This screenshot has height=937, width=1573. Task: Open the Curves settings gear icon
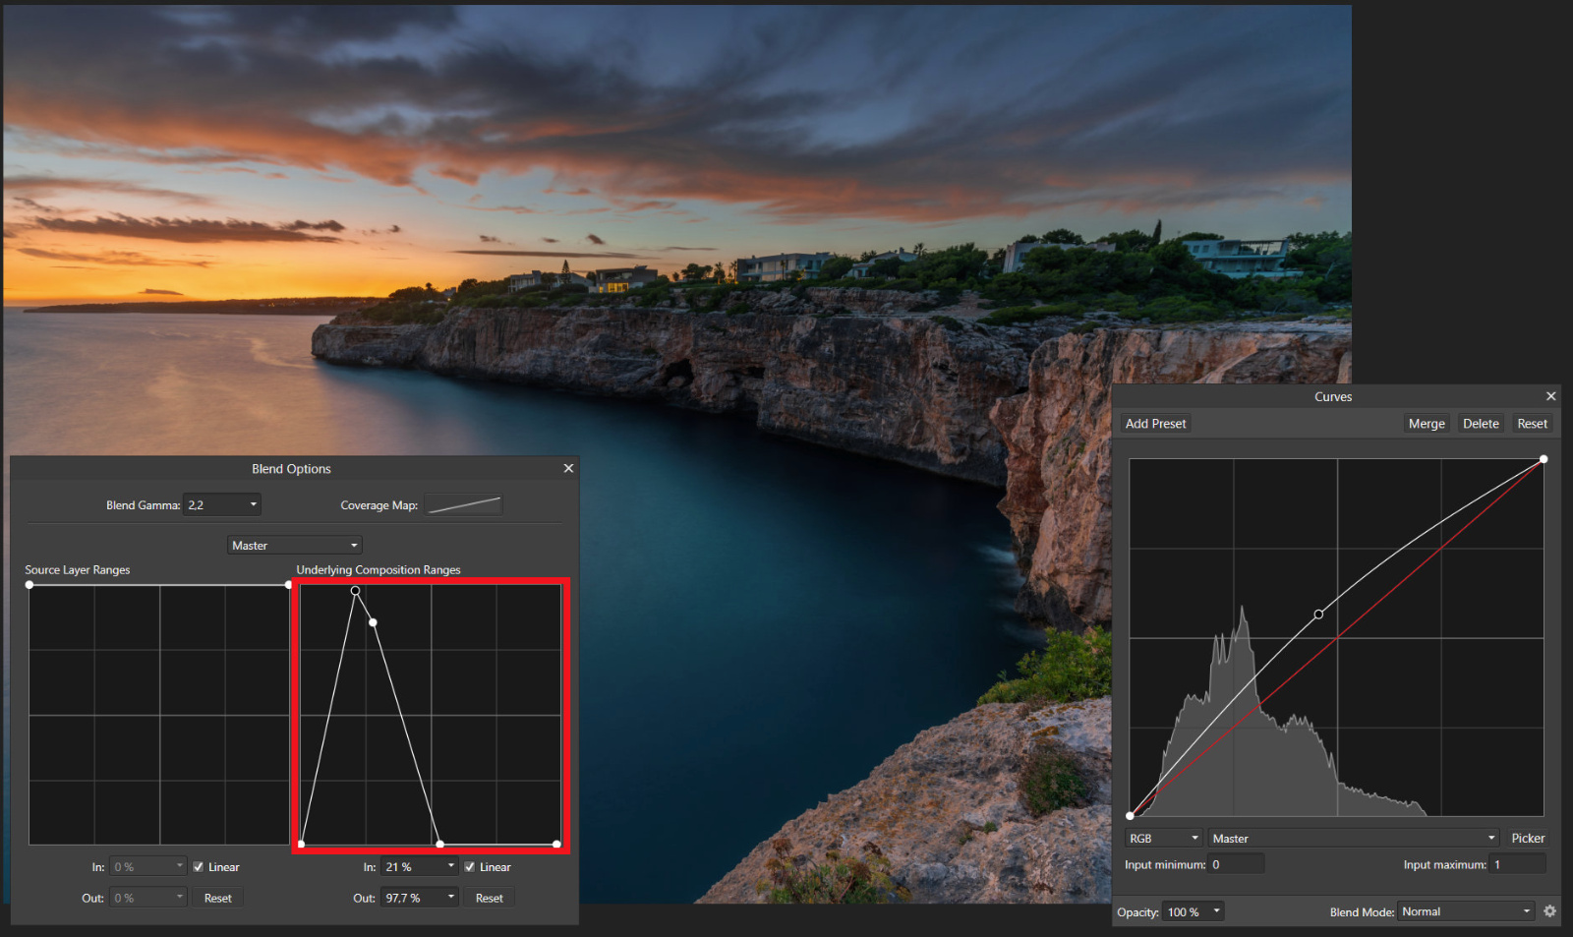pyautogui.click(x=1549, y=911)
